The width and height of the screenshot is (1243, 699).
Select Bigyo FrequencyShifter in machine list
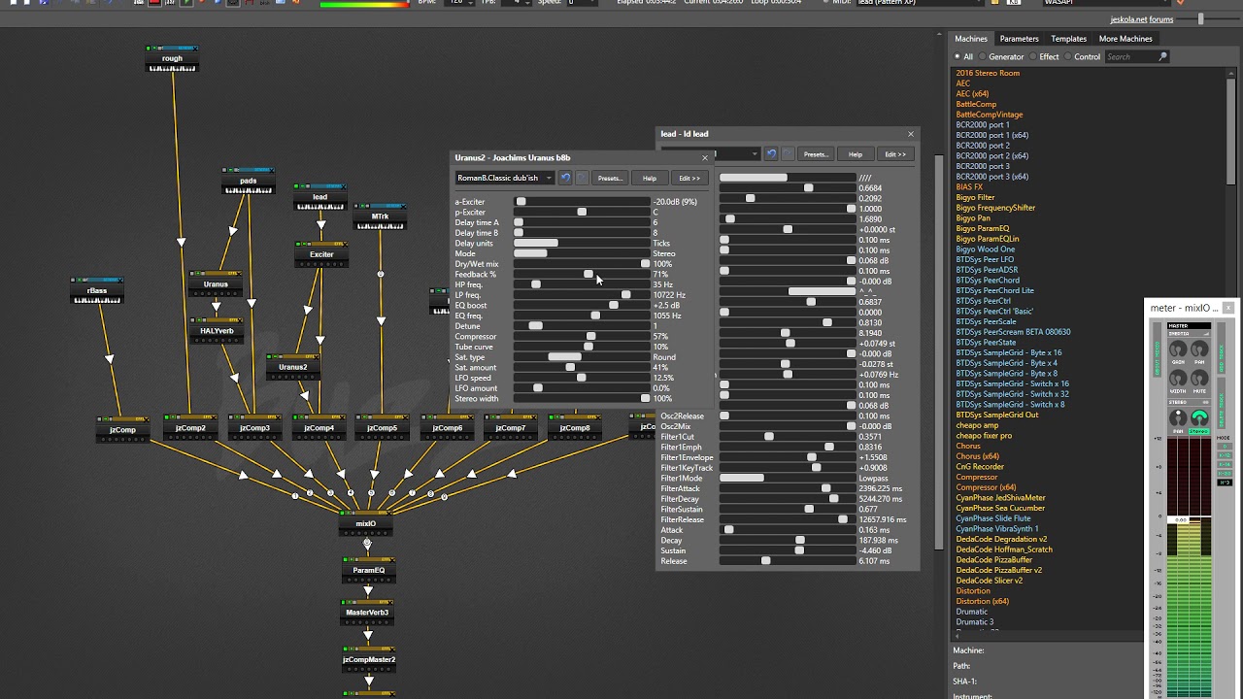coord(995,208)
